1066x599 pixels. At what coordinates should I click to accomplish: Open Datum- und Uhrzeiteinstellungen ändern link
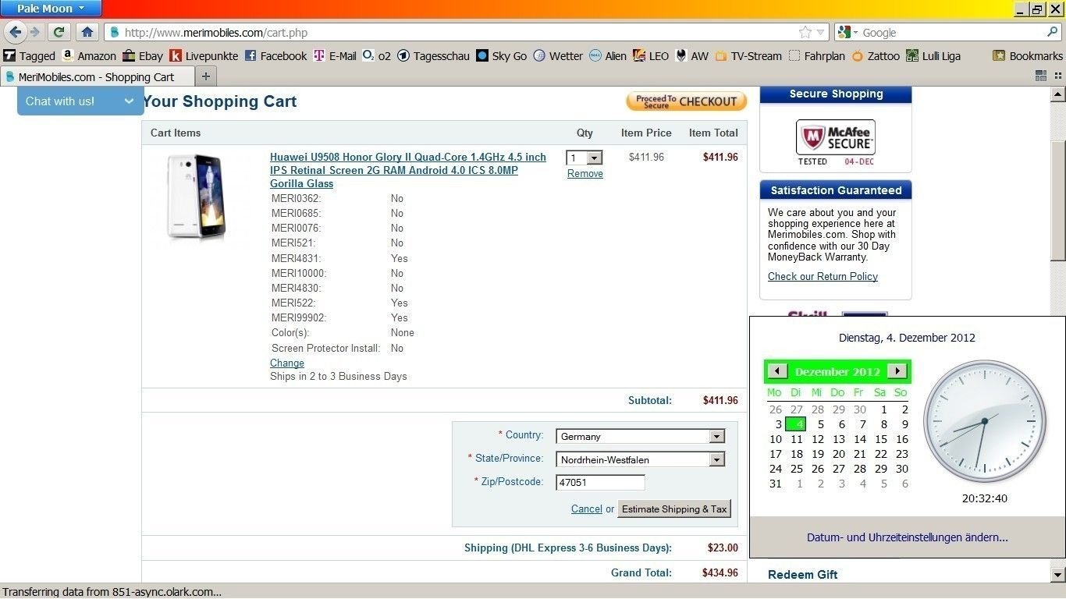coord(908,537)
